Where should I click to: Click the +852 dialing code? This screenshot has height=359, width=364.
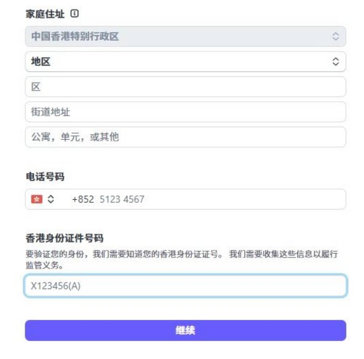[83, 199]
